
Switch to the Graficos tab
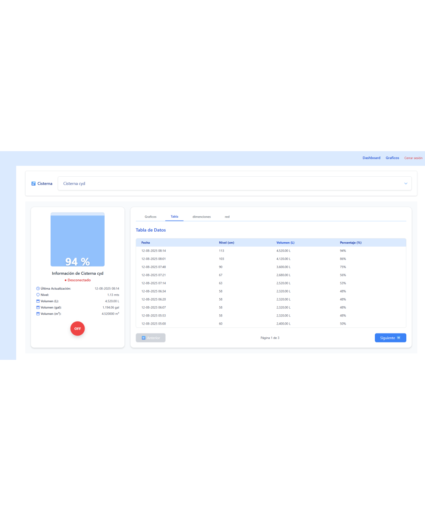pyautogui.click(x=150, y=217)
